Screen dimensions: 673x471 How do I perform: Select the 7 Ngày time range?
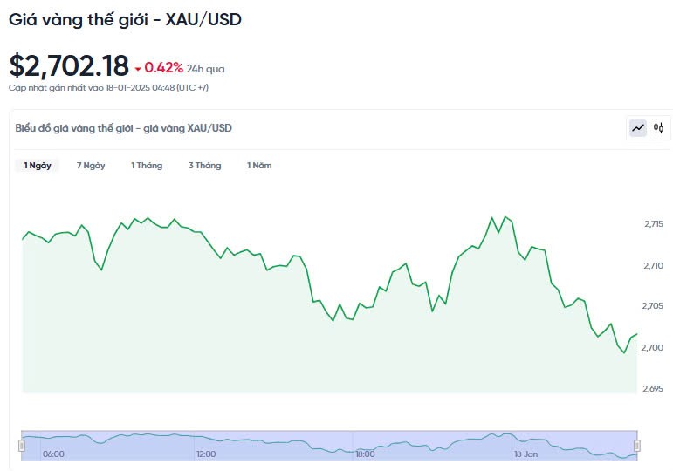coord(91,166)
